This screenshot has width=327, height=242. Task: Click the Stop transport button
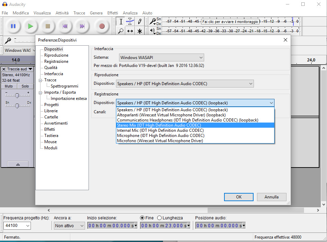point(48,26)
